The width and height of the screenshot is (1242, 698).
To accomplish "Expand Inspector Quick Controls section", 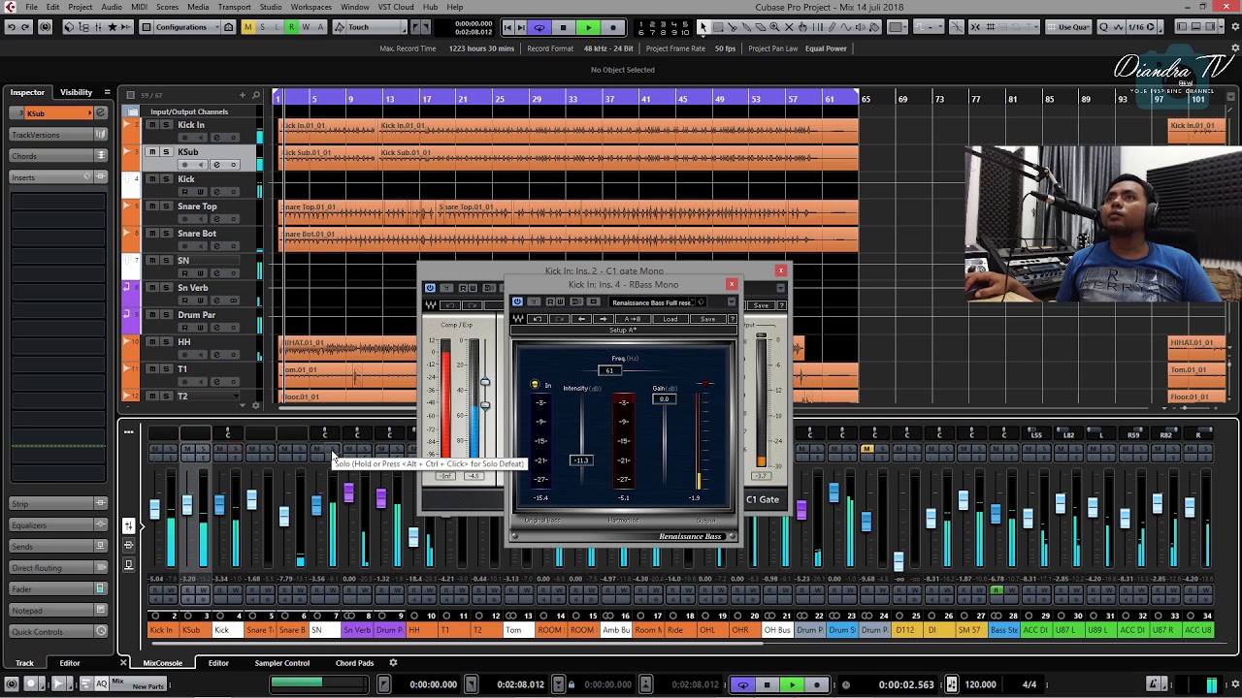I will [x=58, y=631].
